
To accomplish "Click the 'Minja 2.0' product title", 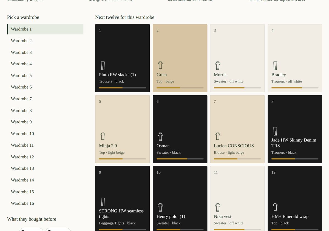I will tap(108, 146).
